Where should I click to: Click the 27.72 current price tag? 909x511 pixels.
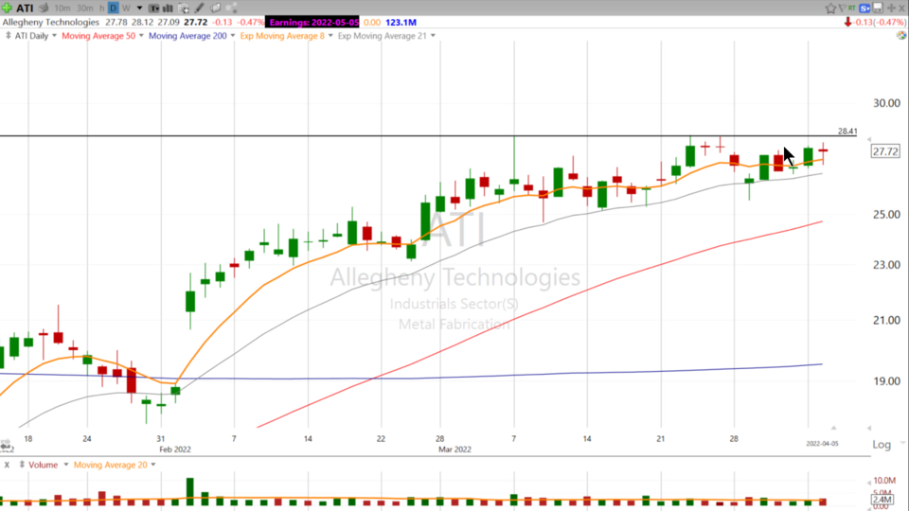(x=885, y=151)
